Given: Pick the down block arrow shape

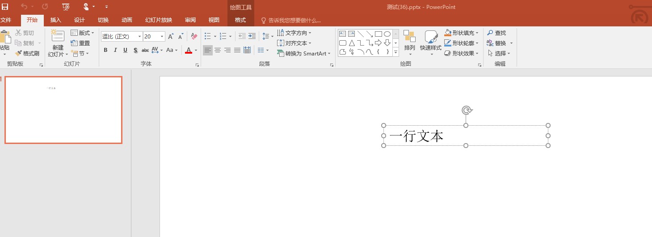Looking at the screenshot, I should point(387,43).
